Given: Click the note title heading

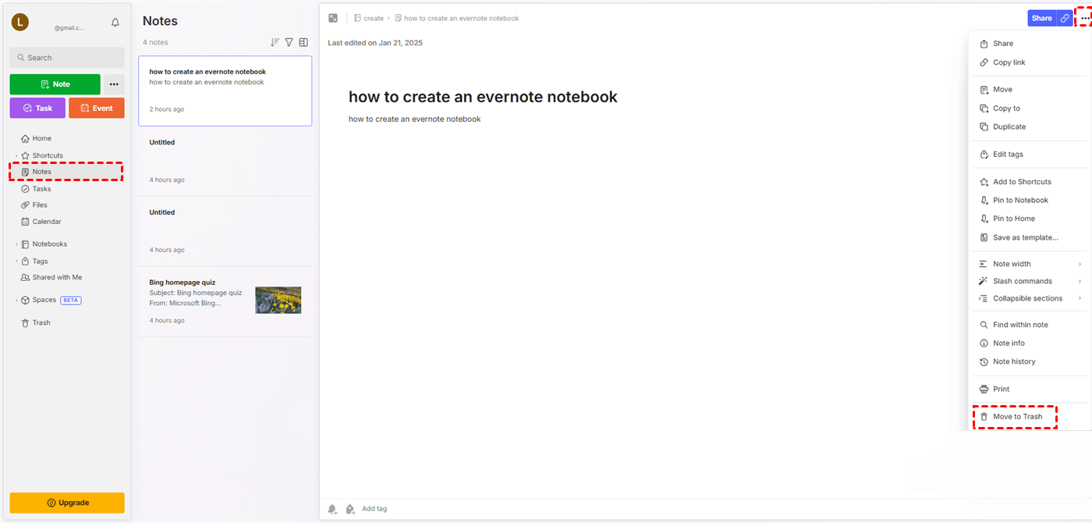Looking at the screenshot, I should [483, 97].
